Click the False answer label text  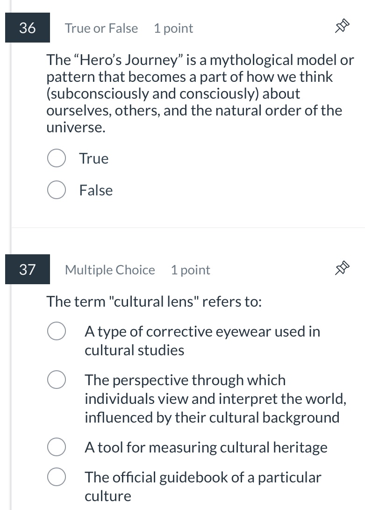pos(96,190)
